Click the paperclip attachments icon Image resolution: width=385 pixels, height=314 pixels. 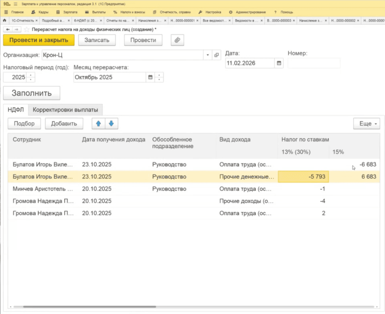(177, 40)
